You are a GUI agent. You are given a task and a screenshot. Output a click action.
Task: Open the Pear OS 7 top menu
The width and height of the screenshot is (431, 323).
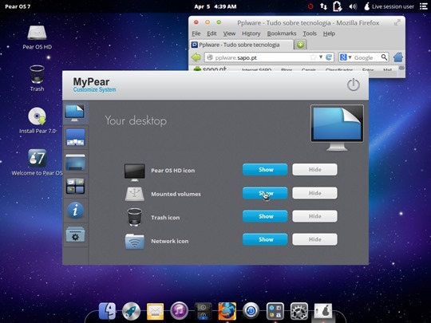(x=18, y=6)
